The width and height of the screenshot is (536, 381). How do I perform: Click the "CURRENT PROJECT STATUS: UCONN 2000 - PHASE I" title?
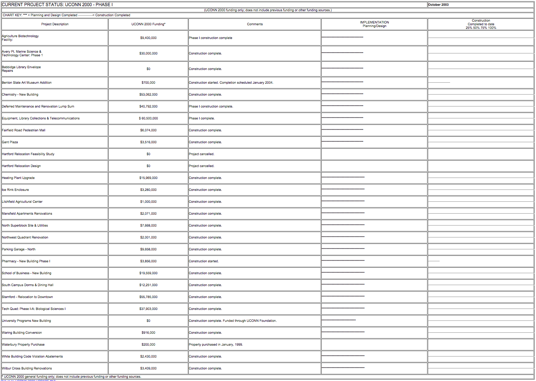(57, 5)
